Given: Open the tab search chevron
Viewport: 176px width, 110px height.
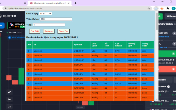Looking at the screenshot, I should [x=154, y=2].
